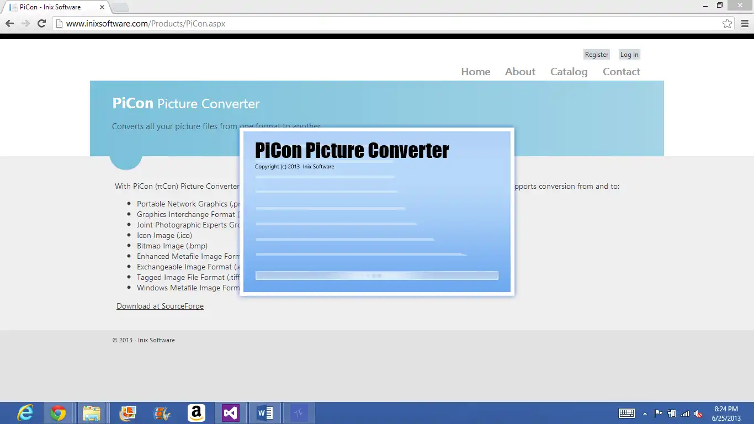Minimize the Chrome window
This screenshot has height=424, width=754.
(706, 6)
